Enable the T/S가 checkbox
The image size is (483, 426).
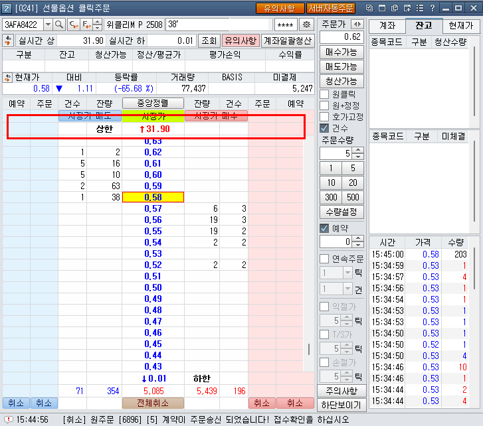click(324, 334)
